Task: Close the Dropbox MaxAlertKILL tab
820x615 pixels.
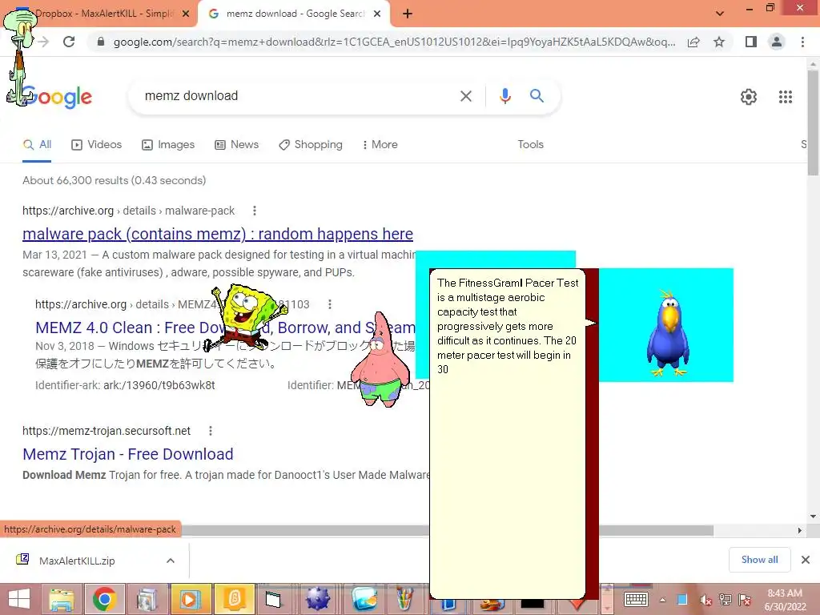Action: (x=186, y=14)
